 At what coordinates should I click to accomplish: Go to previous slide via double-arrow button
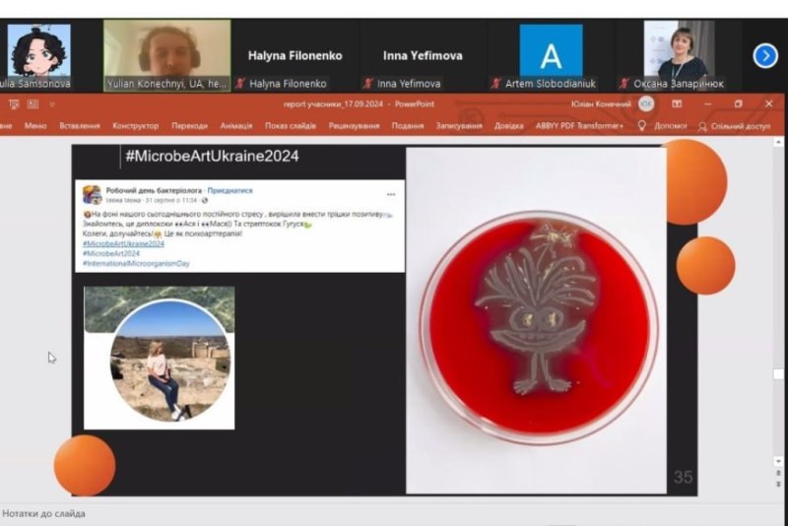pyautogui.click(x=778, y=473)
